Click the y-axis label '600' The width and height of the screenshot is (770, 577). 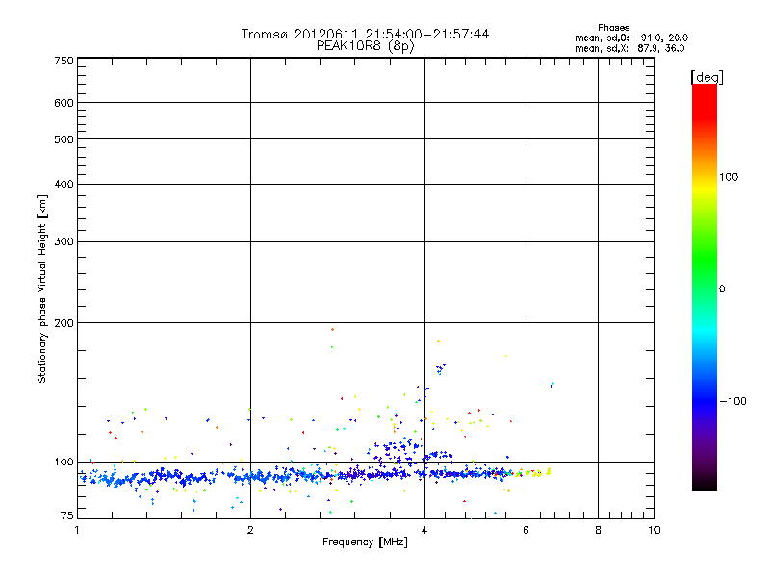(64, 103)
